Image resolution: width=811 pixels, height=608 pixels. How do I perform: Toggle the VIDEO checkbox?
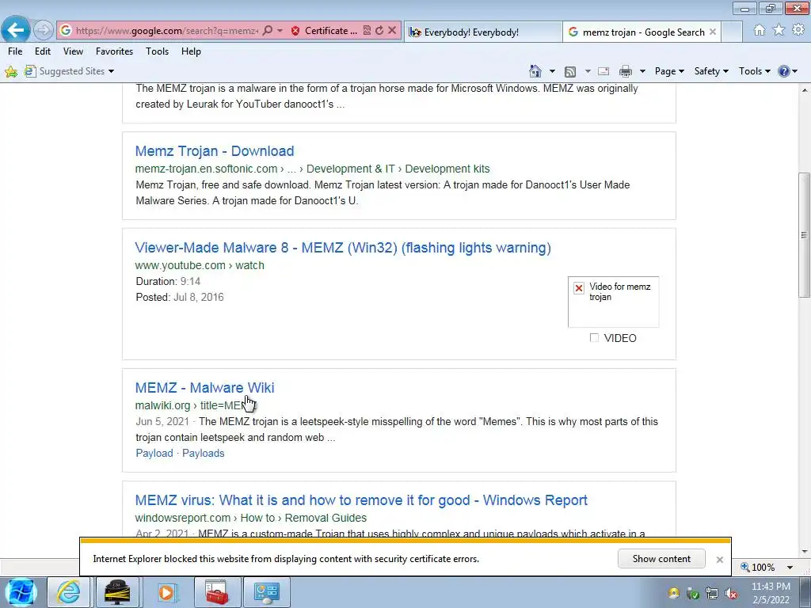(594, 337)
